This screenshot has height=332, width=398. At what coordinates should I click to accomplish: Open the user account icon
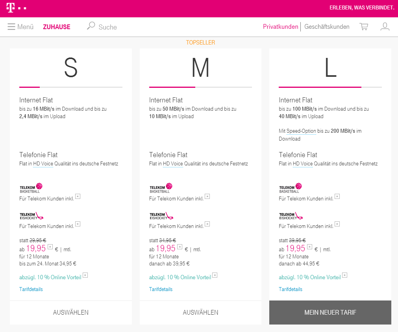coord(385,27)
